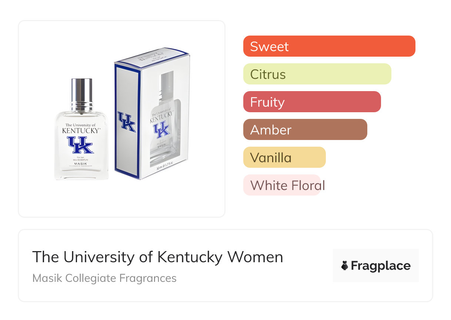The width and height of the screenshot is (451, 320).
Task: Select the White Floral accord bar
Action: (x=282, y=185)
